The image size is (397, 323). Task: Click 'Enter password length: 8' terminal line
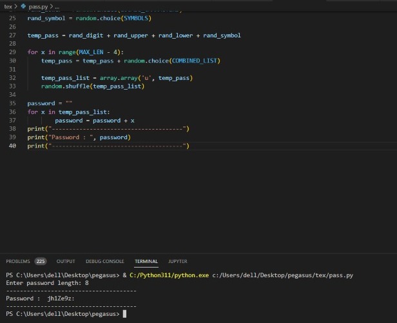pyautogui.click(x=47, y=283)
